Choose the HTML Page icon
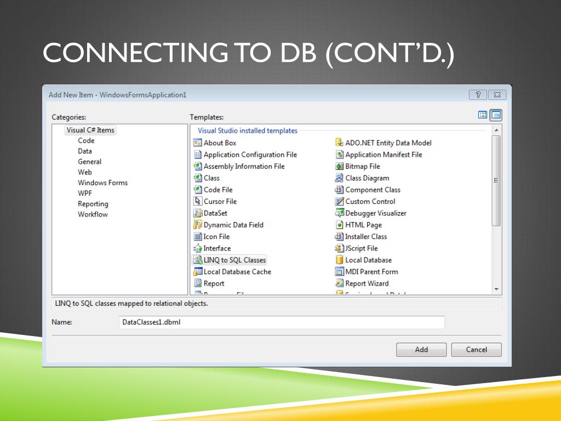 click(339, 225)
